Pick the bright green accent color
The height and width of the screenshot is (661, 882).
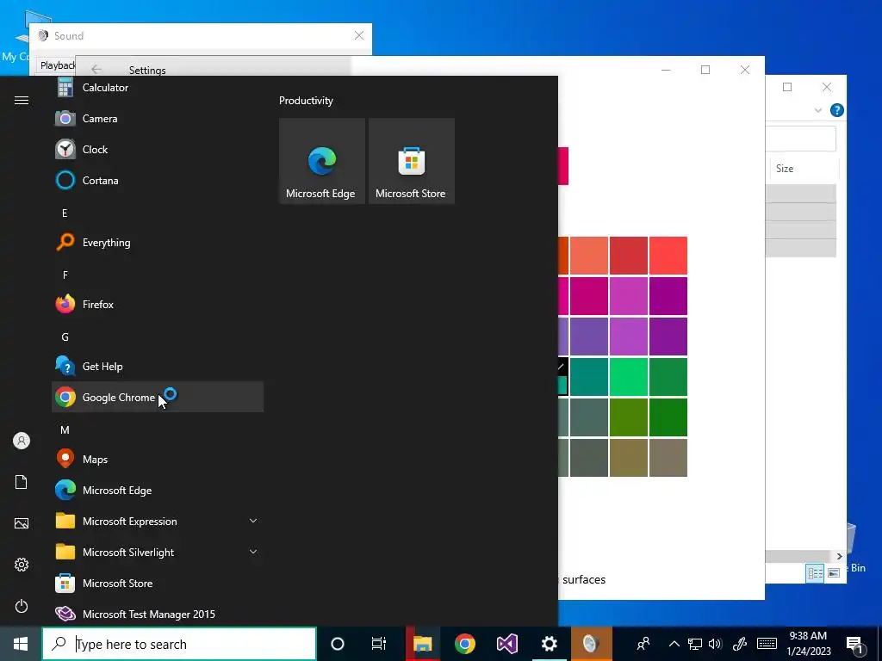pos(628,377)
